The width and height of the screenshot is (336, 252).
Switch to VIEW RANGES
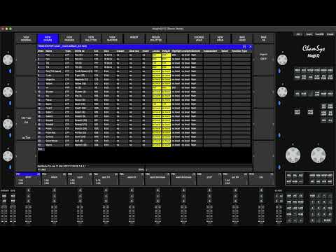point(69,38)
